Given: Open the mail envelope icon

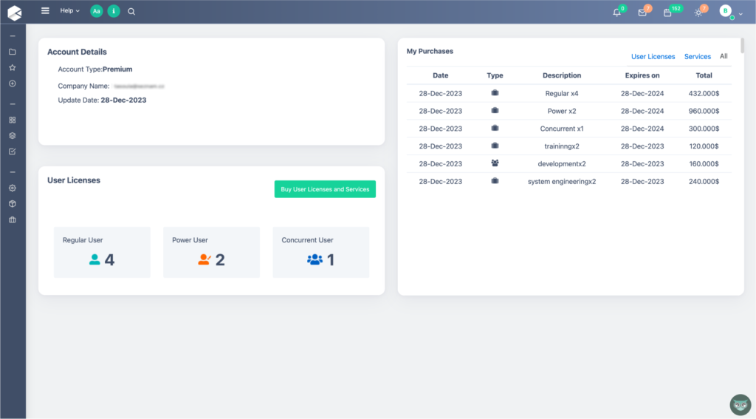Looking at the screenshot, I should point(642,12).
